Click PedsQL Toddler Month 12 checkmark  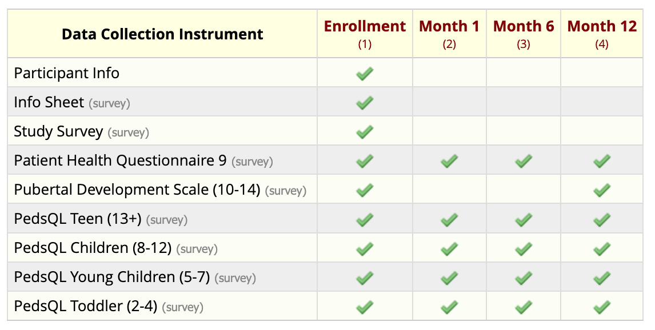click(601, 307)
